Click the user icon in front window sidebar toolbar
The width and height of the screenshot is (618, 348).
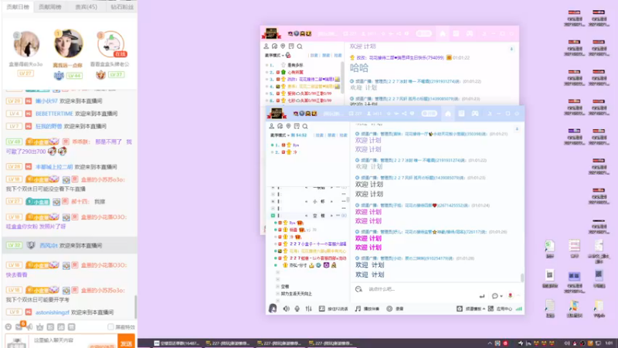[272, 126]
